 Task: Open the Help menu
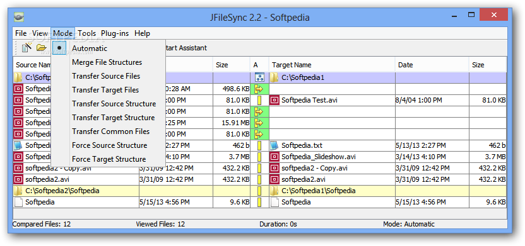[x=143, y=33]
